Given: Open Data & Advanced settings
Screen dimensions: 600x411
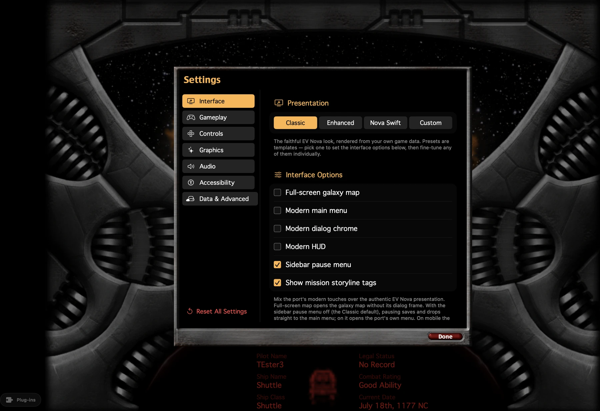Looking at the screenshot, I should 220,199.
